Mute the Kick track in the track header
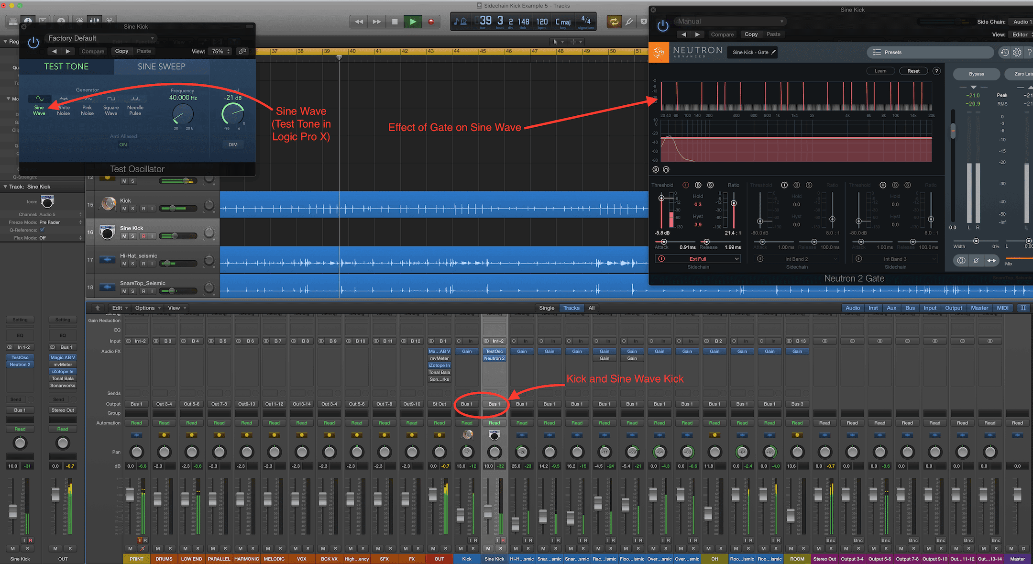 pos(124,209)
